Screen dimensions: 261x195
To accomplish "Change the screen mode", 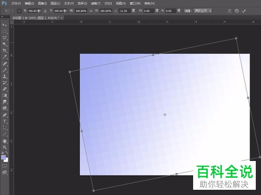I will pyautogui.click(x=5, y=173).
